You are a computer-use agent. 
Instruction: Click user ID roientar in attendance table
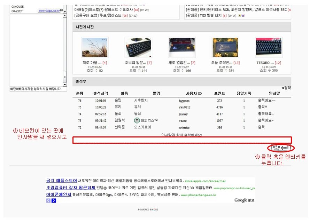[184, 127]
